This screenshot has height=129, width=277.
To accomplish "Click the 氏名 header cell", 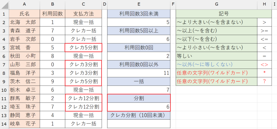I will click(25, 13).
